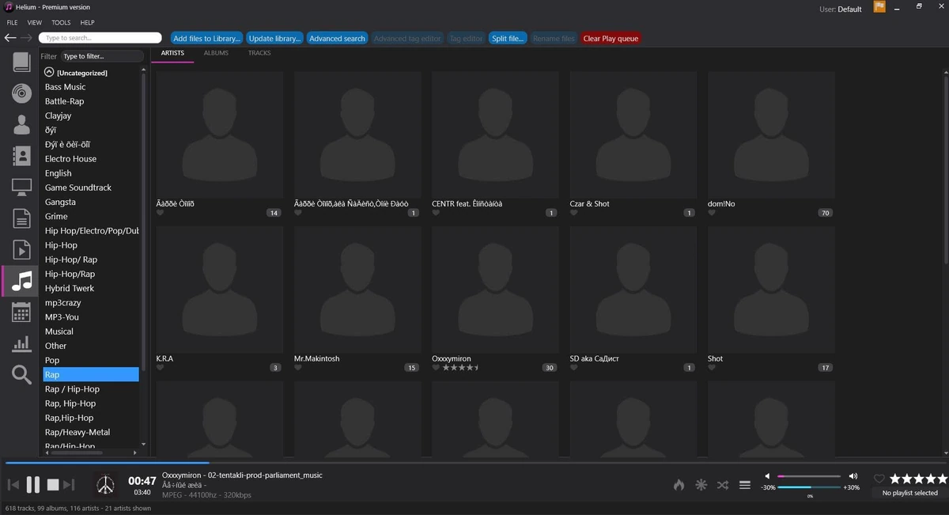949x515 pixels.
Task: Toggle shuffle playback
Action: 723,485
